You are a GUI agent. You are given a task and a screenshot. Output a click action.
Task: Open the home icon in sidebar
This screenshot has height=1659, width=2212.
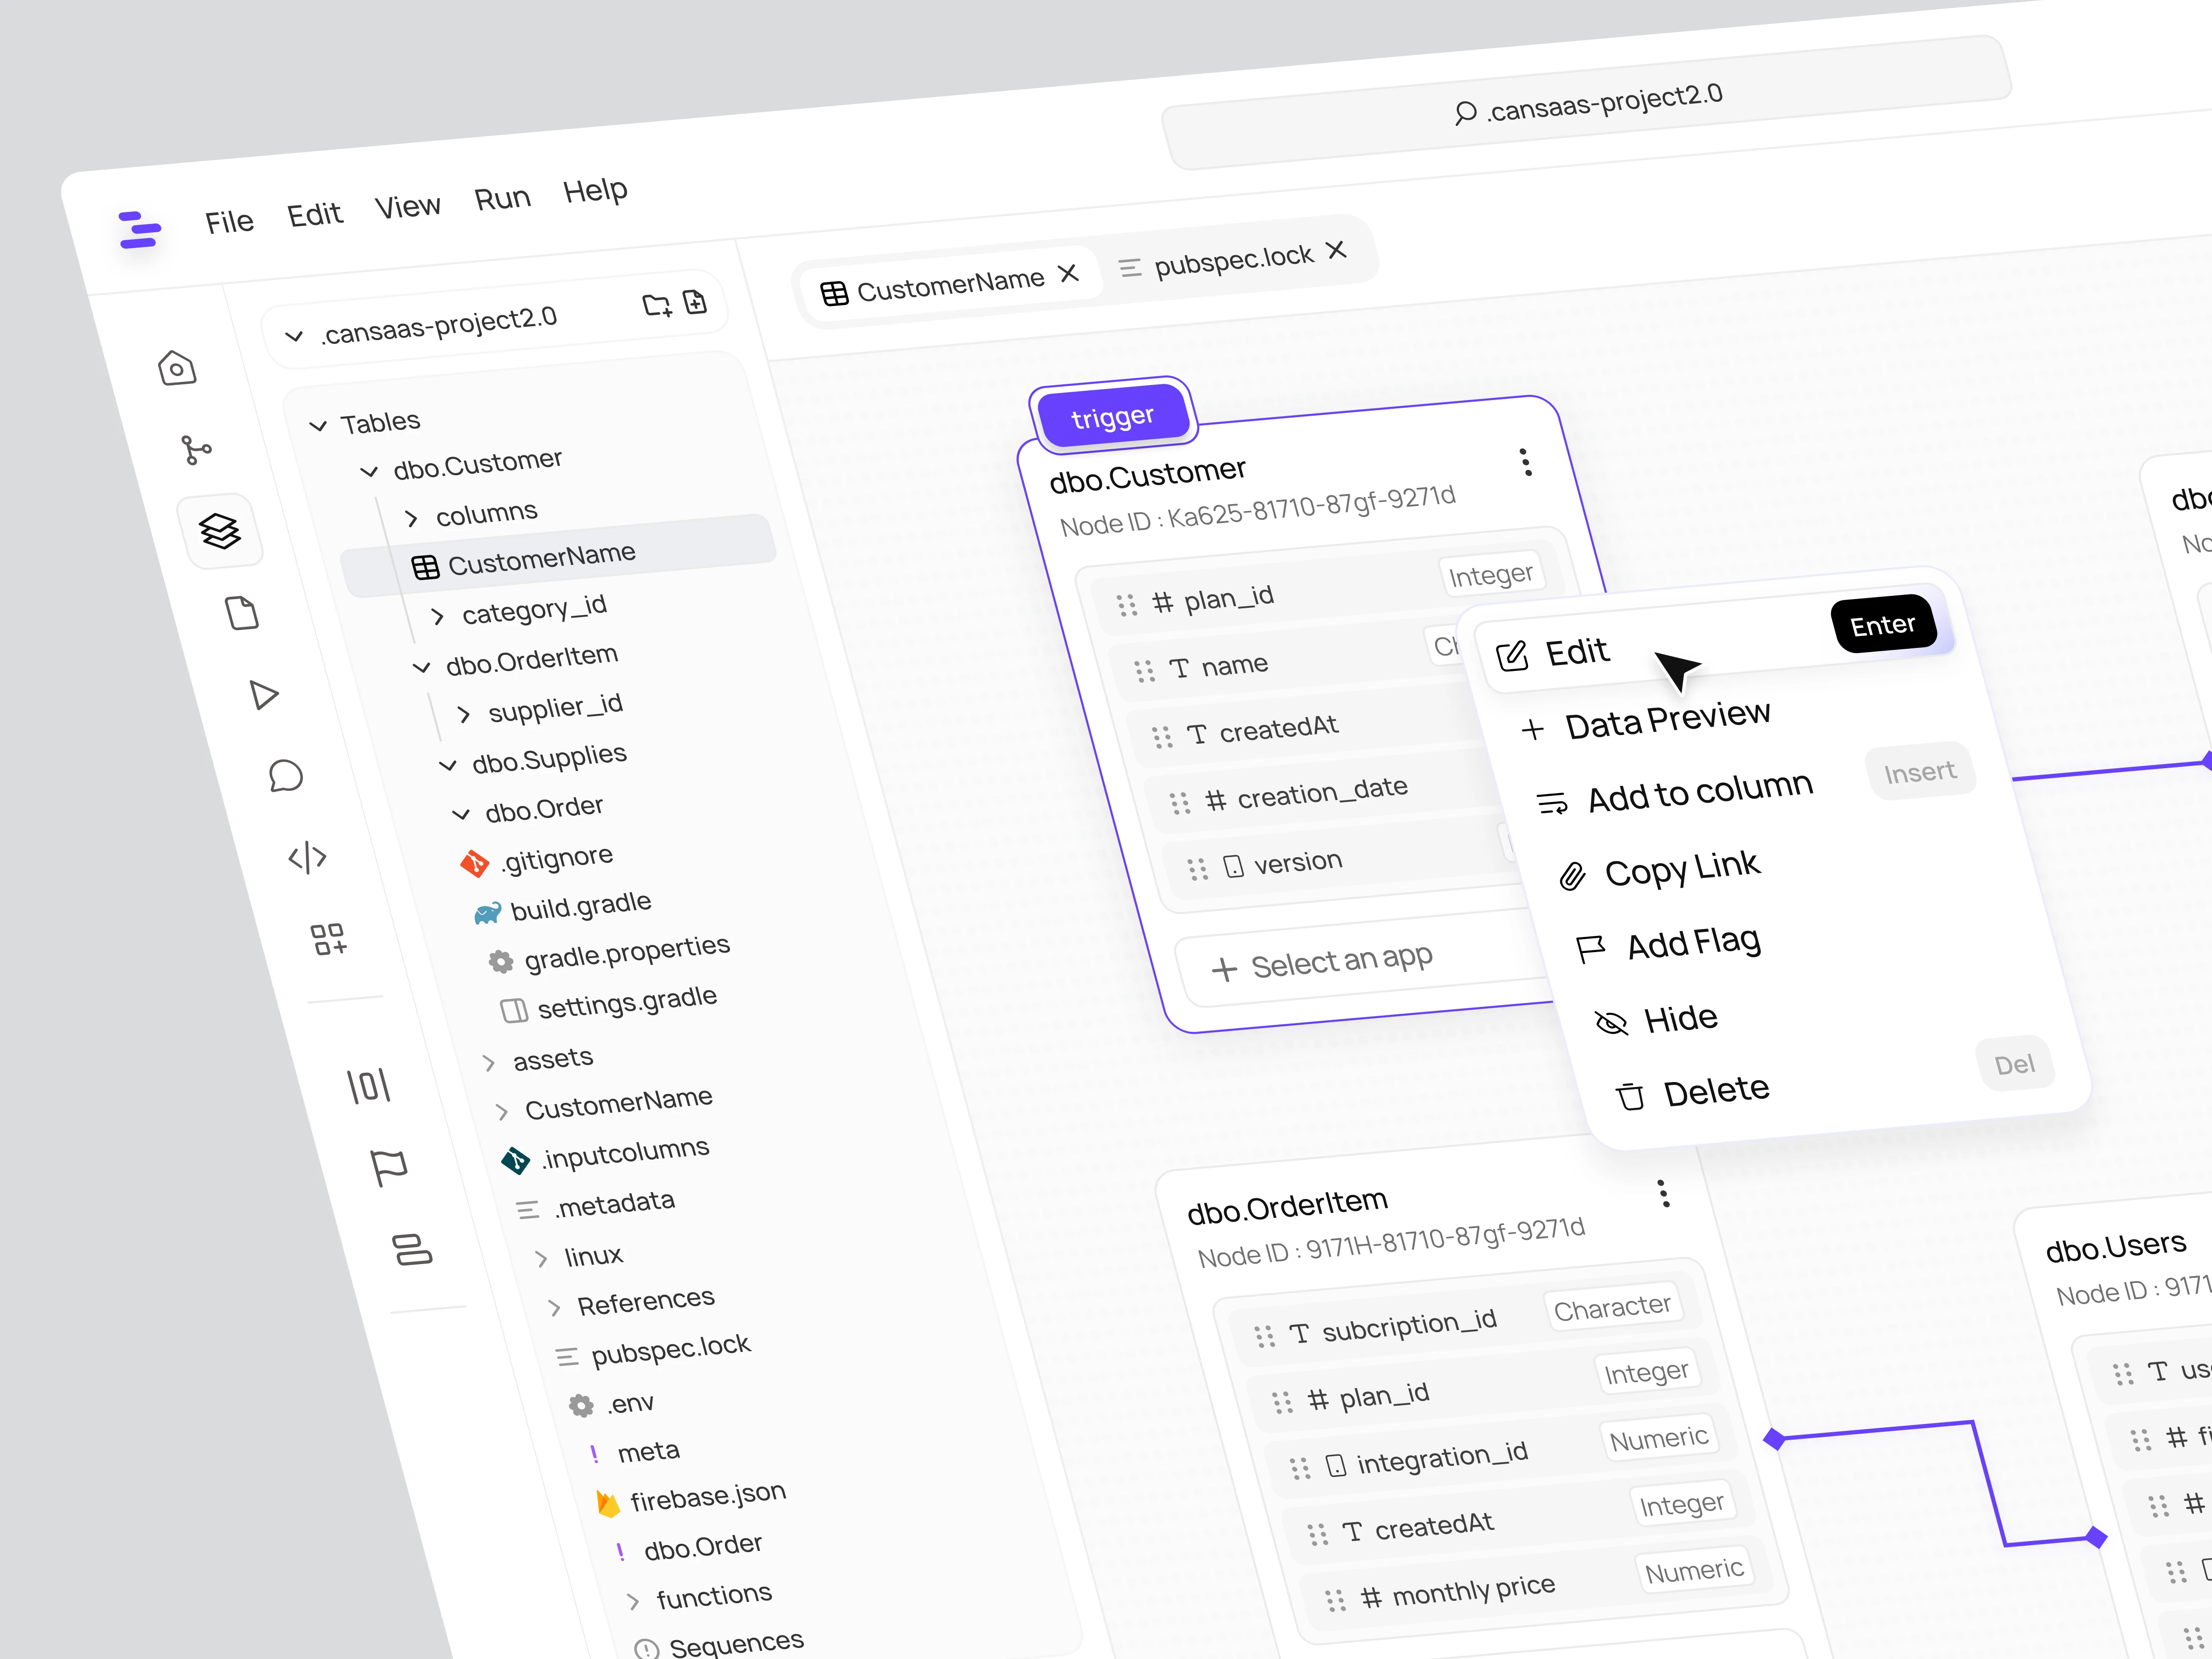pyautogui.click(x=177, y=368)
